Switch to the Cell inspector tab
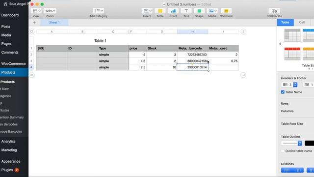Viewport: 314px width, 177px height. click(x=302, y=23)
